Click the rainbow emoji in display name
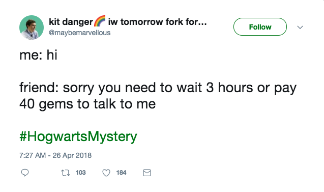The width and height of the screenshot is (324, 192). [x=100, y=21]
